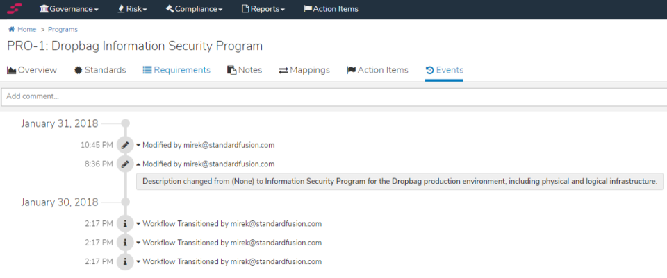
Task: Click the Requirements list icon
Action: (x=147, y=70)
